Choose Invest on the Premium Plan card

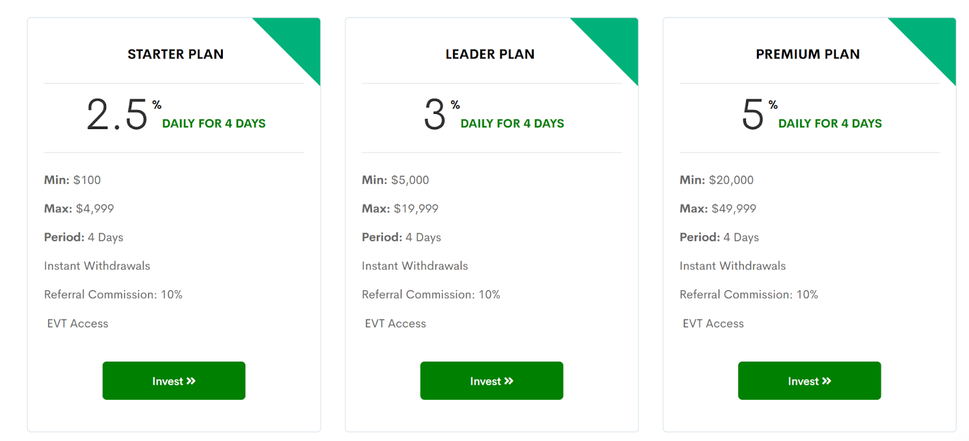coord(809,381)
